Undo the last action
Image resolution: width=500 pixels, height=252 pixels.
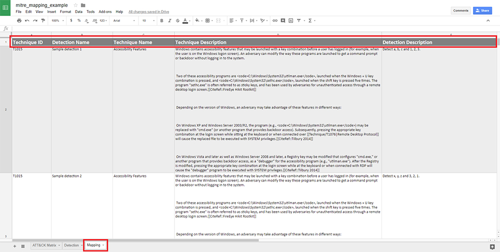27,20
